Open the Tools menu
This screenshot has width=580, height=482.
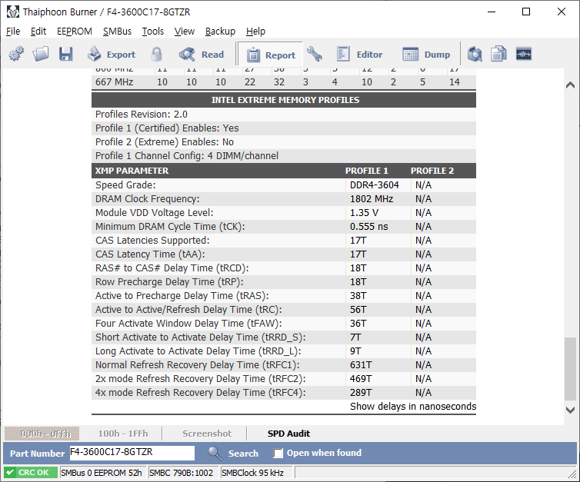pos(153,32)
